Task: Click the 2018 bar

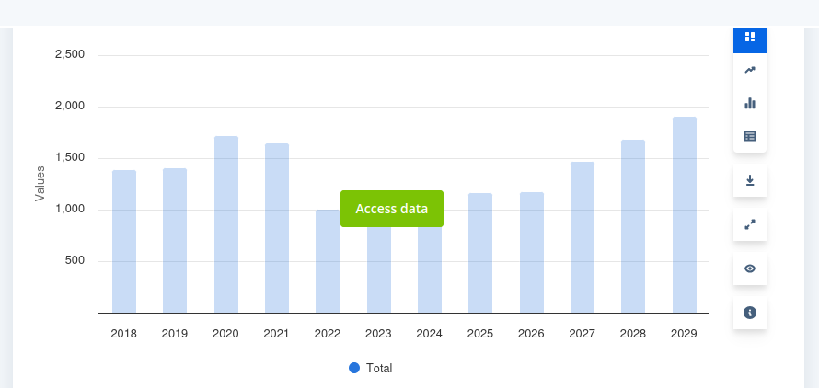Action: pyautogui.click(x=124, y=241)
